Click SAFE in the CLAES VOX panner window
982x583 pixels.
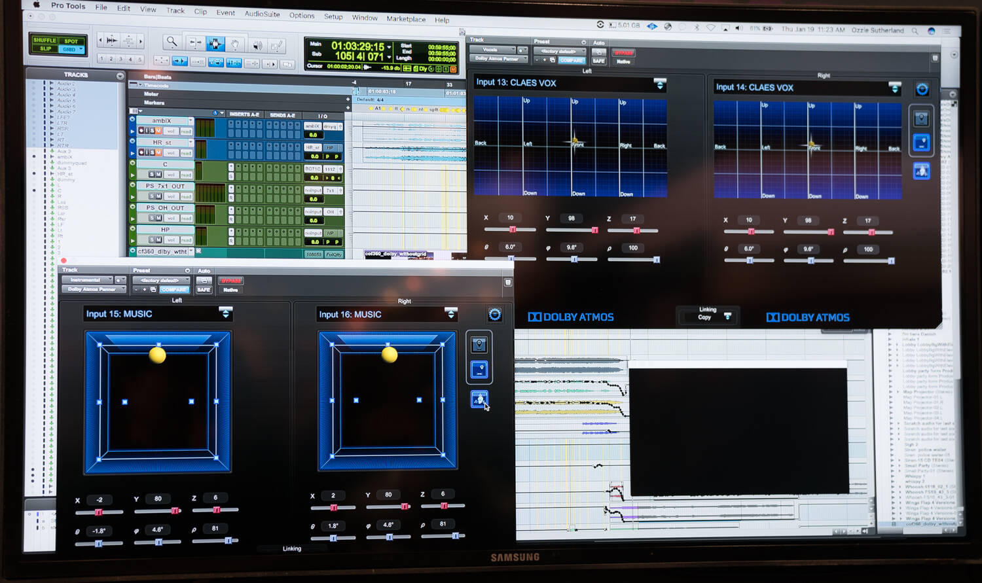598,61
